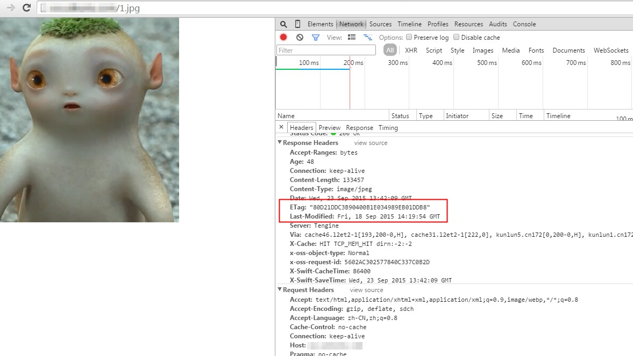
Task: Enable the Disable cache checkbox
Action: [x=456, y=37]
